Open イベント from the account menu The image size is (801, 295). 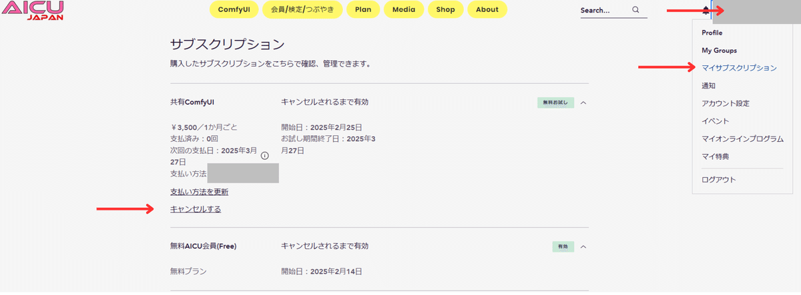pyautogui.click(x=715, y=121)
